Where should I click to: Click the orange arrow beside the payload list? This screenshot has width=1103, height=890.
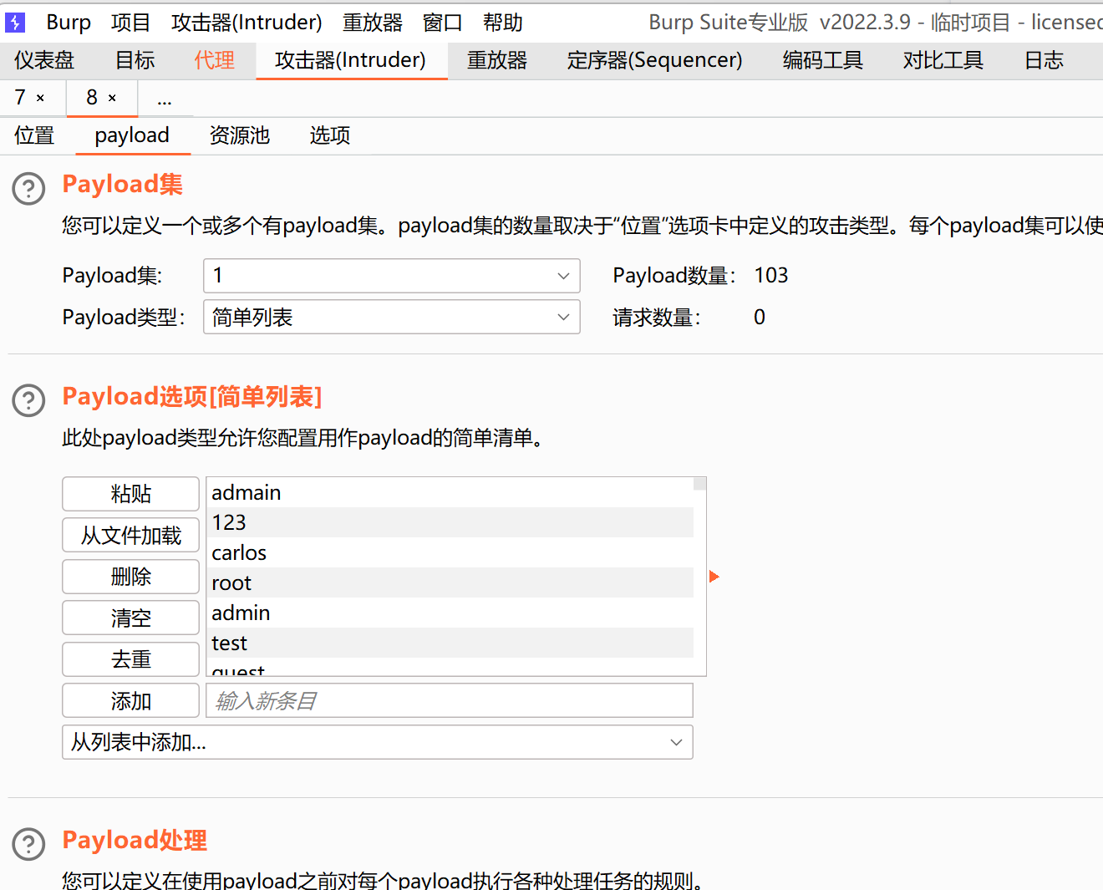(x=714, y=577)
